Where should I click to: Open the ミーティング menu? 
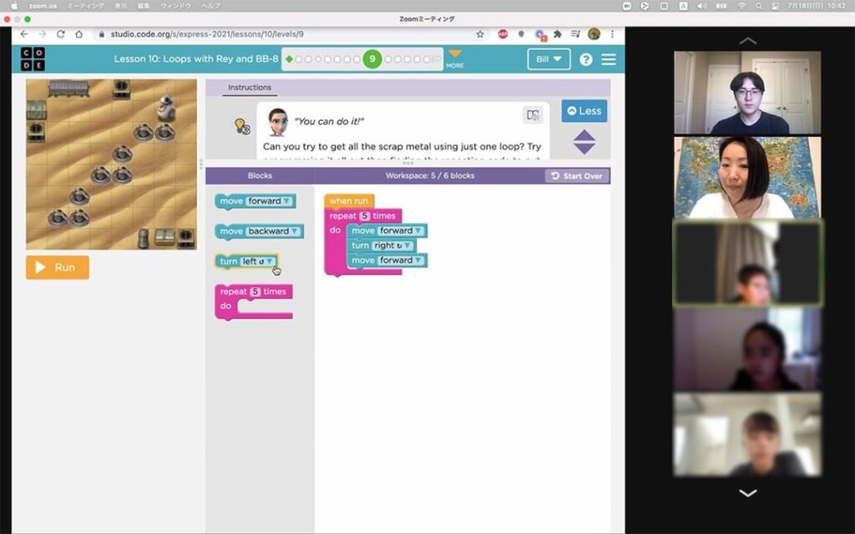pyautogui.click(x=86, y=6)
